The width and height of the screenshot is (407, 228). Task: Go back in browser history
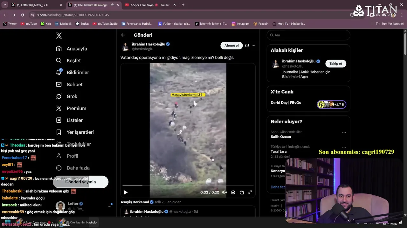pos(5,15)
